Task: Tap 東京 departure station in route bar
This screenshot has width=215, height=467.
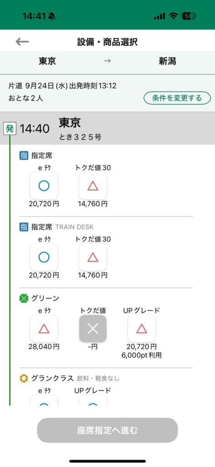Action: pos(47,62)
